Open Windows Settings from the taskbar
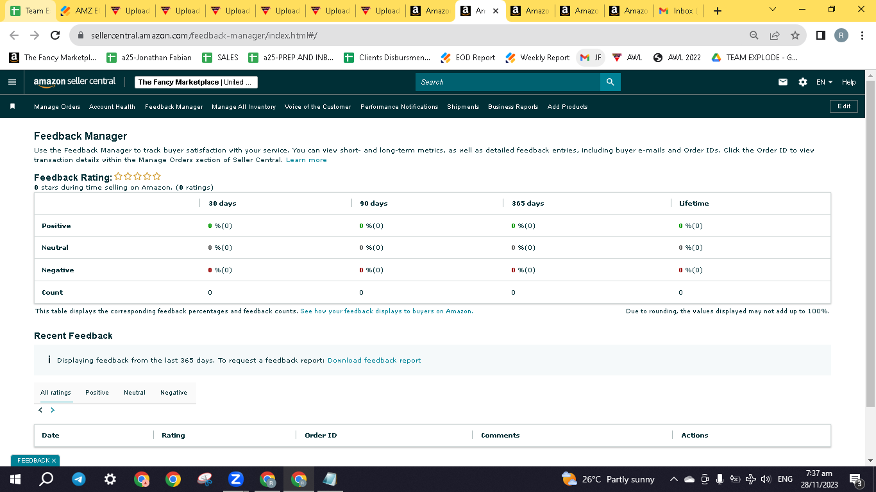 tap(110, 479)
